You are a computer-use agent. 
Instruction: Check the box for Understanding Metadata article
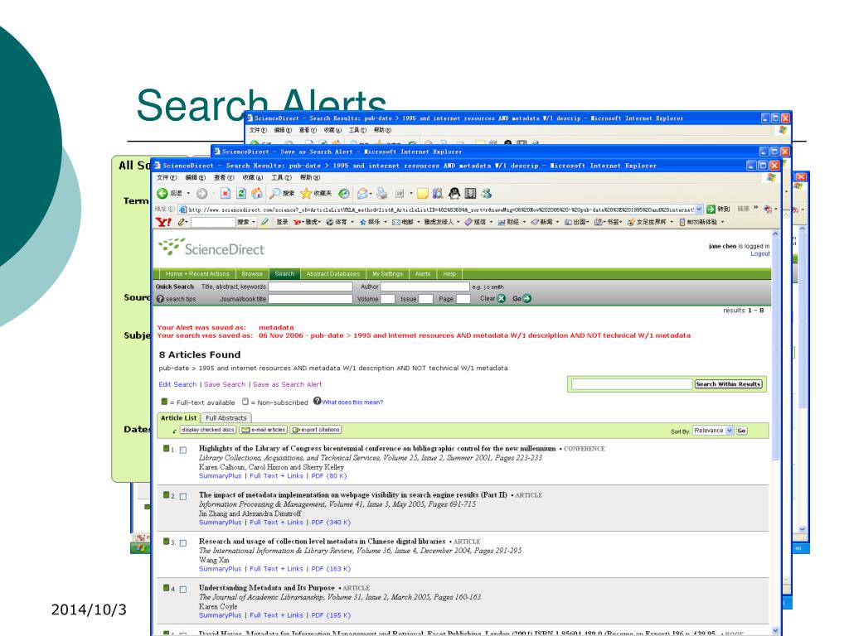183,590
